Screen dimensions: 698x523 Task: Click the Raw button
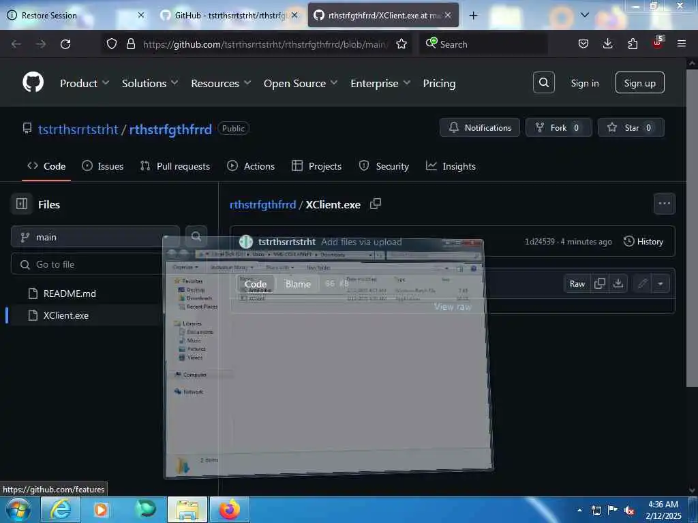click(577, 283)
